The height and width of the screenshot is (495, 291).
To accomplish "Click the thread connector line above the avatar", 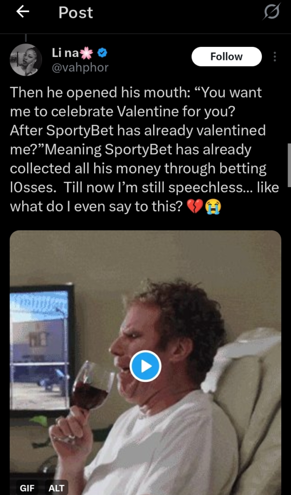I will click(x=26, y=37).
